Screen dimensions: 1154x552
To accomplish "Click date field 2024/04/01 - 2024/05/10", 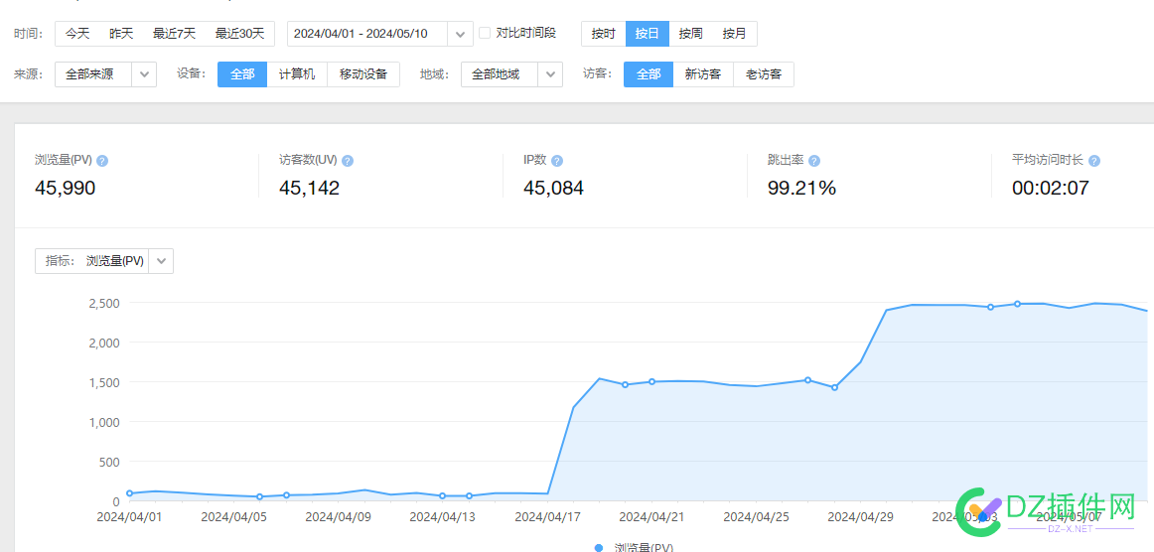I will (x=367, y=34).
